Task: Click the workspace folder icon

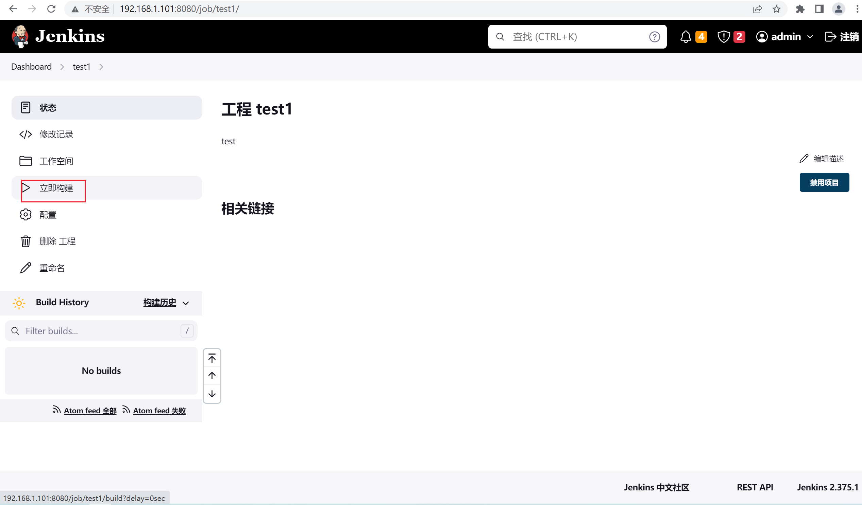Action: [x=26, y=161]
